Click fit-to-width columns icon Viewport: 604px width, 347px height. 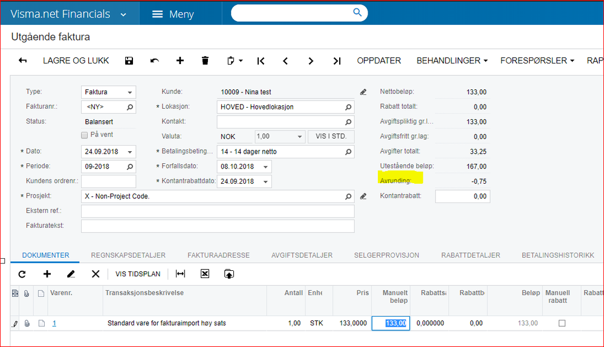180,274
